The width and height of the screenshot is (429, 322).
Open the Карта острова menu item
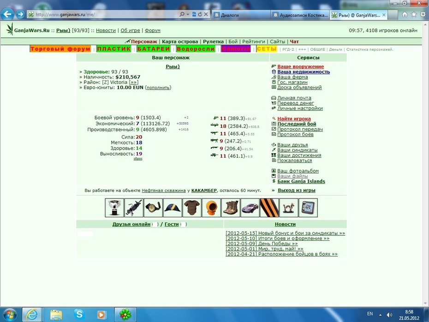180,42
